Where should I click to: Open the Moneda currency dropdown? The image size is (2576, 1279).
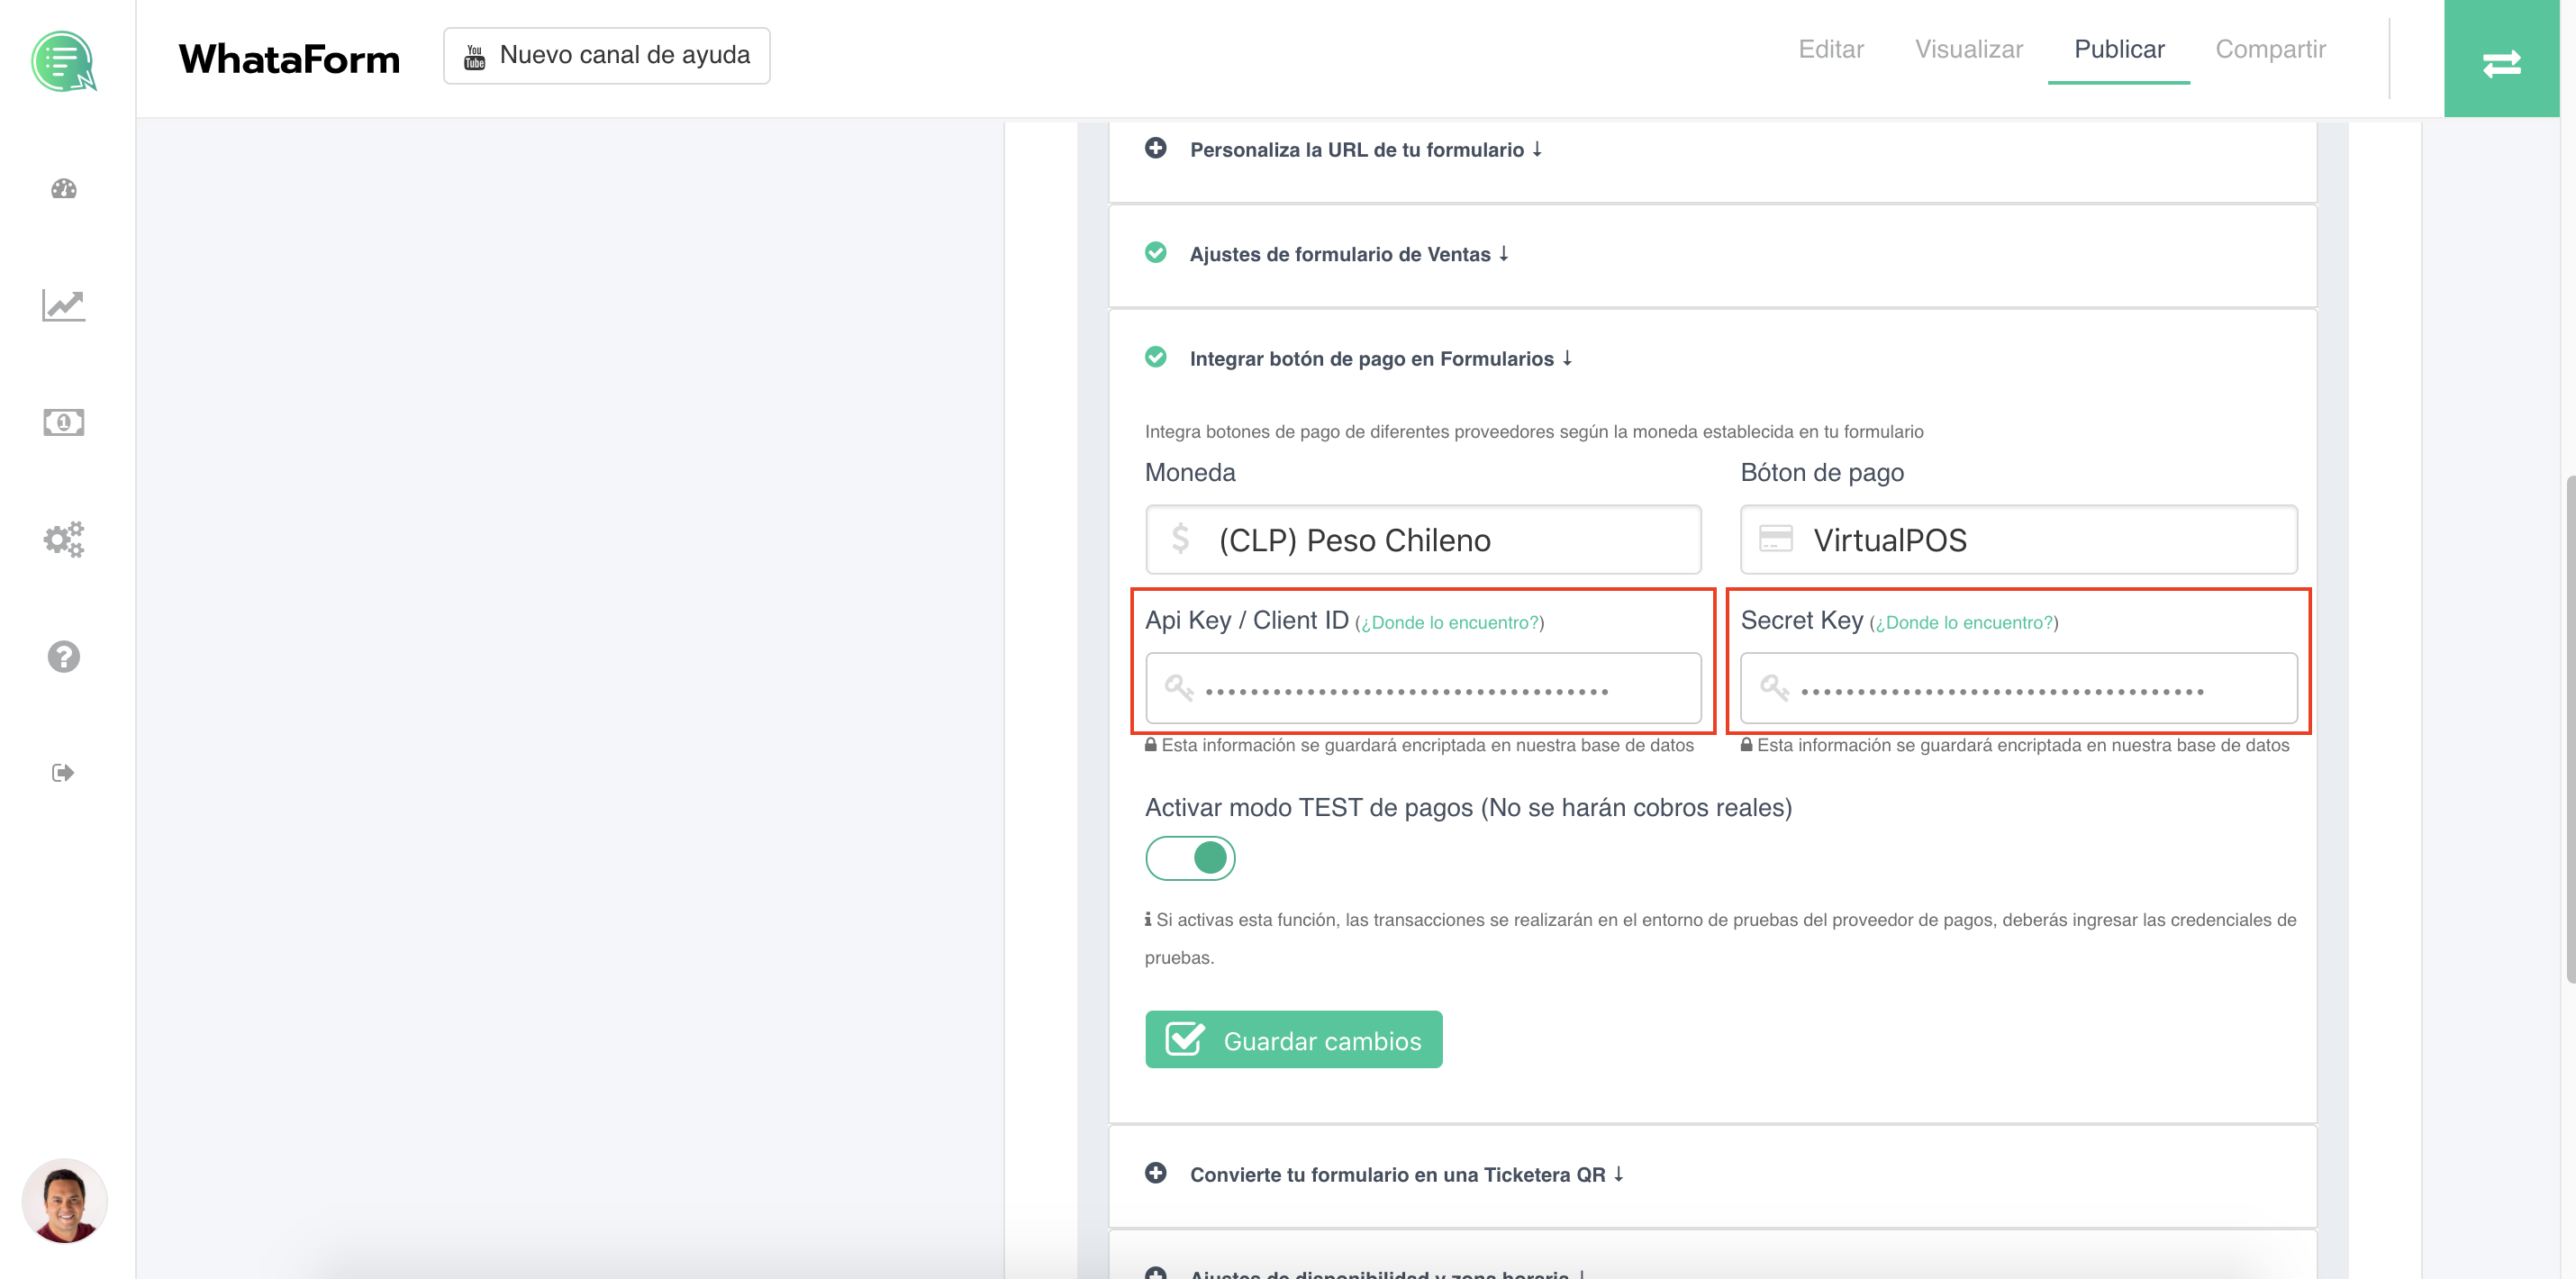coord(1422,539)
